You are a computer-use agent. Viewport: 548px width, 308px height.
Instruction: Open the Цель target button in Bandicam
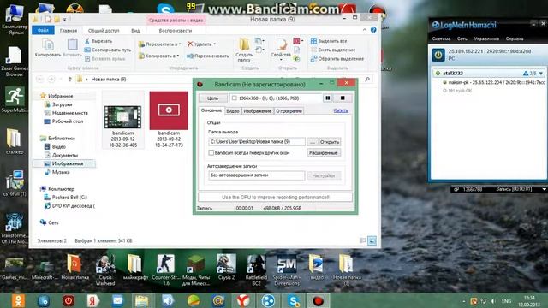pos(213,98)
